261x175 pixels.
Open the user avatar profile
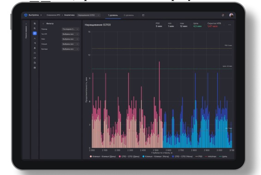click(231, 15)
